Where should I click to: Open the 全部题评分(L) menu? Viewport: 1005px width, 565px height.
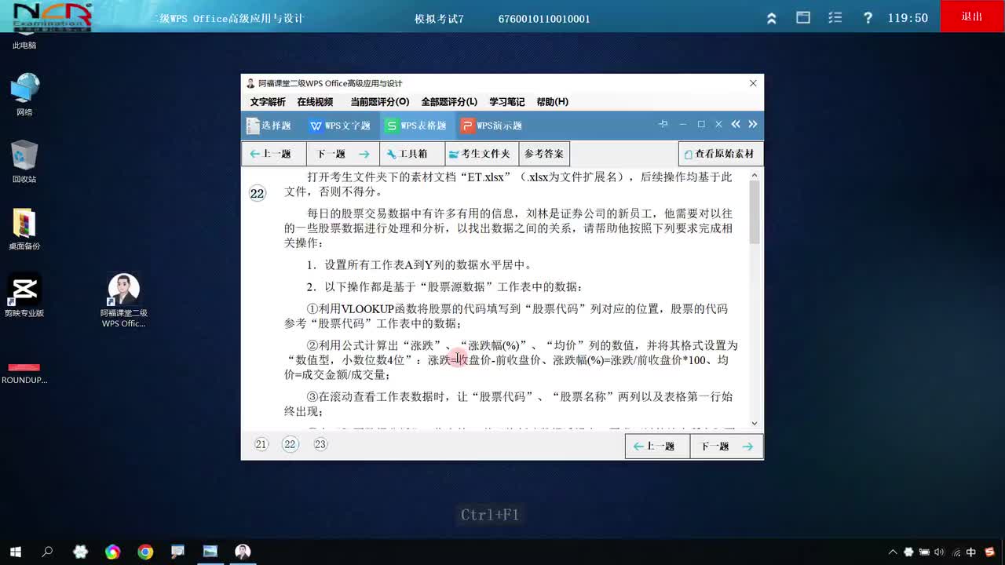(449, 102)
